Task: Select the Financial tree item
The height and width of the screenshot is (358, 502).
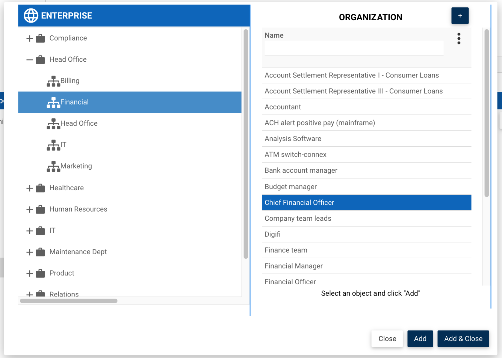Action: [74, 102]
